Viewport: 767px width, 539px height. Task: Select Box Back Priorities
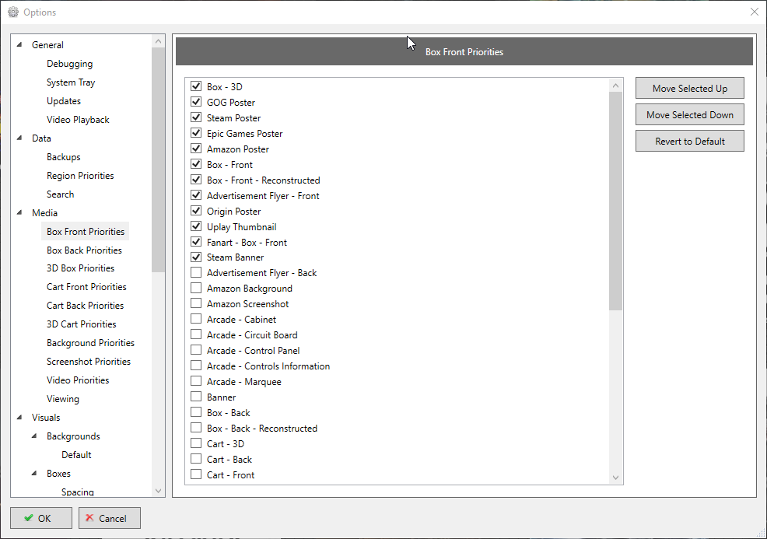[x=84, y=250]
